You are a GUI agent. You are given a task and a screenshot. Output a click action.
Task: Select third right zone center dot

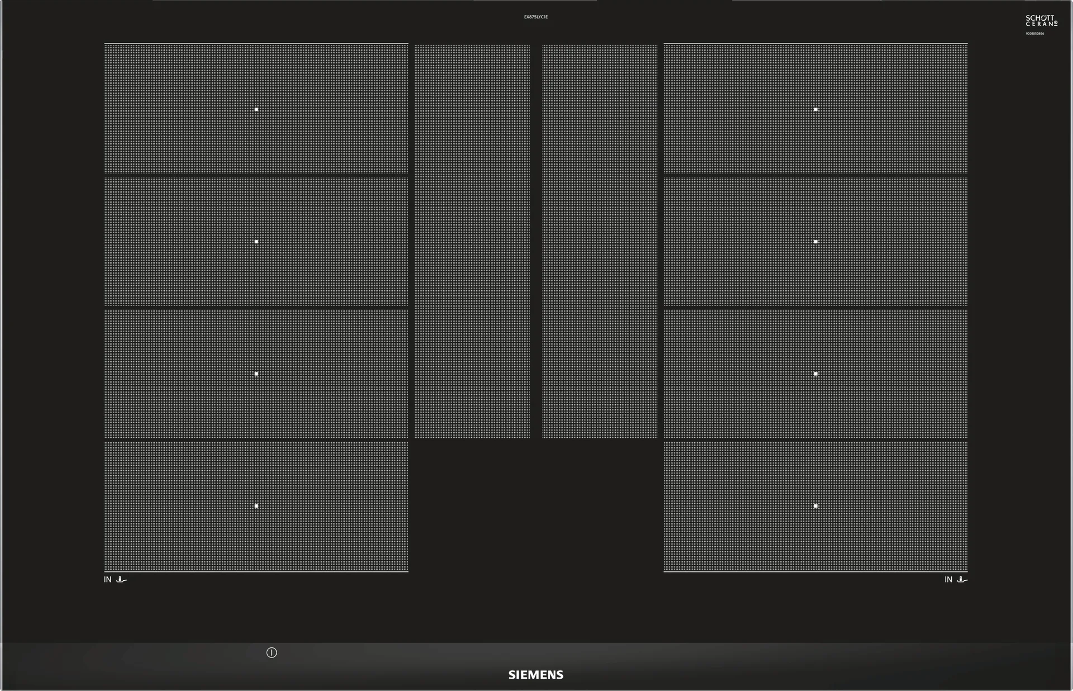click(815, 373)
